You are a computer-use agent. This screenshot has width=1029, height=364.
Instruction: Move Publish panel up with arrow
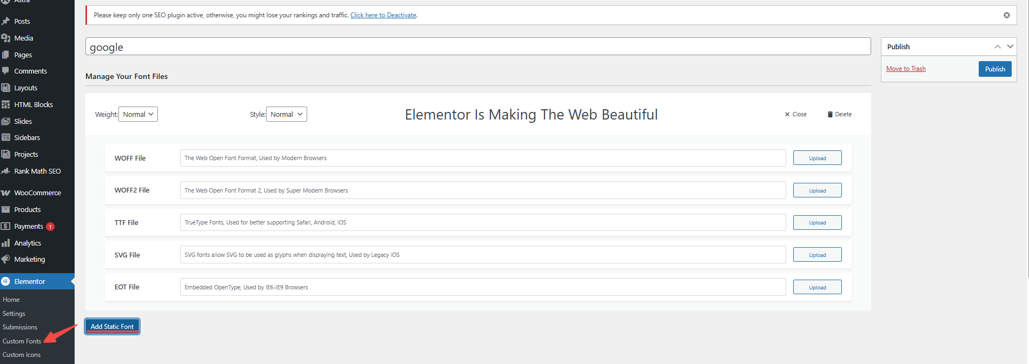click(x=997, y=47)
